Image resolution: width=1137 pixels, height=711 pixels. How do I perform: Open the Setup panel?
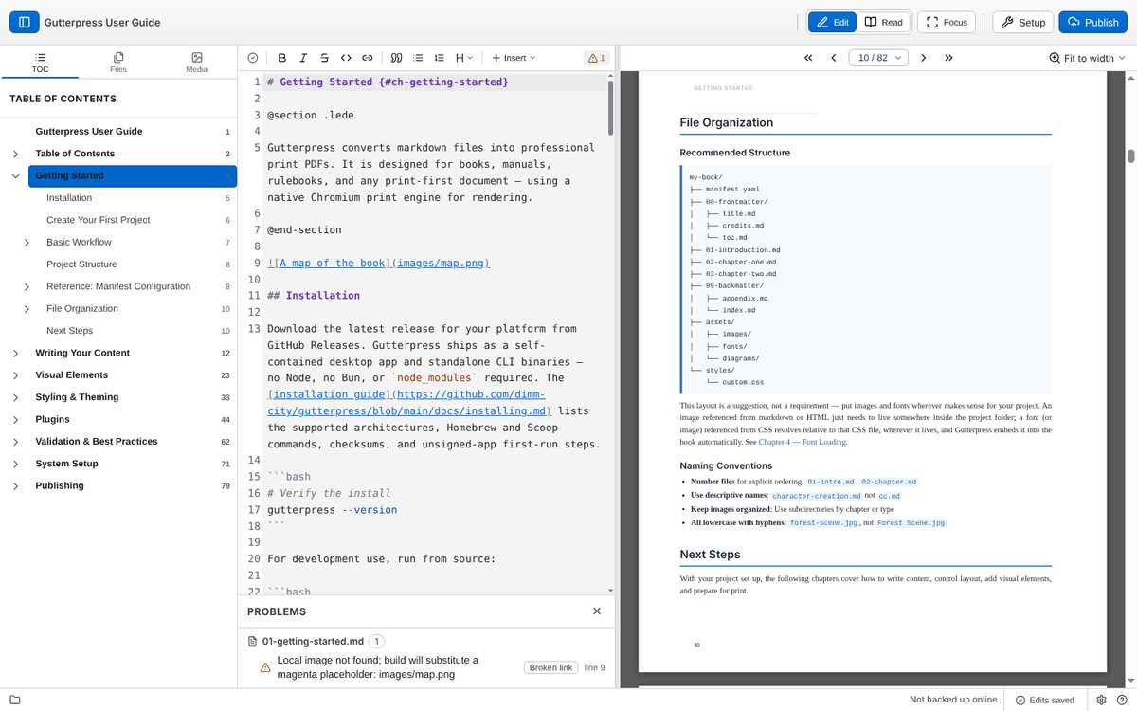coord(1023,22)
